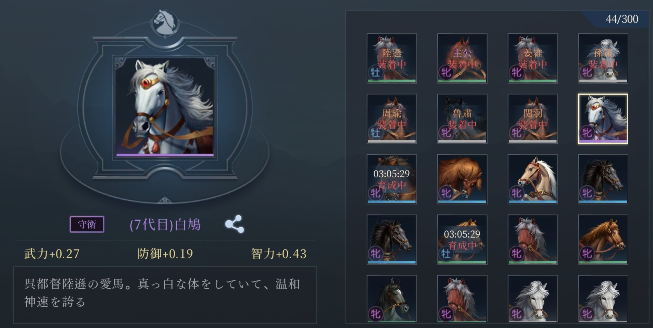653x328 pixels.
Task: Select the cream horse with red bridle
Action: (x=533, y=179)
